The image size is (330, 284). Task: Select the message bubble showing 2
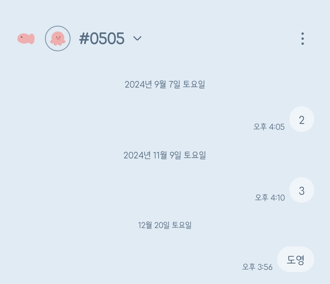tap(302, 119)
